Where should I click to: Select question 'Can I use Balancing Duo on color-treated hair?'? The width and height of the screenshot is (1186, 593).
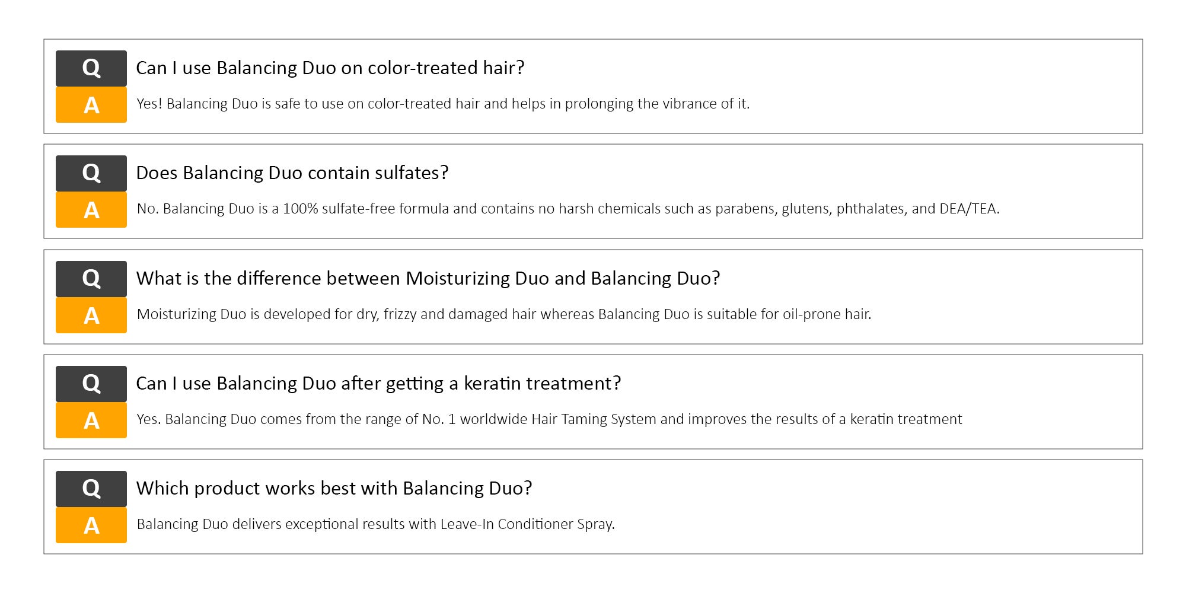click(330, 68)
